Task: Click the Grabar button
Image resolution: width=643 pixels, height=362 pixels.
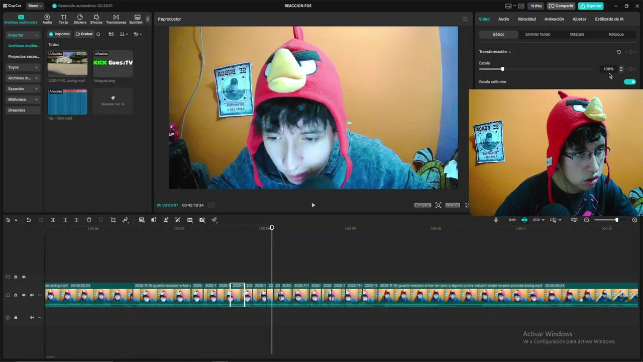Action: tap(84, 34)
